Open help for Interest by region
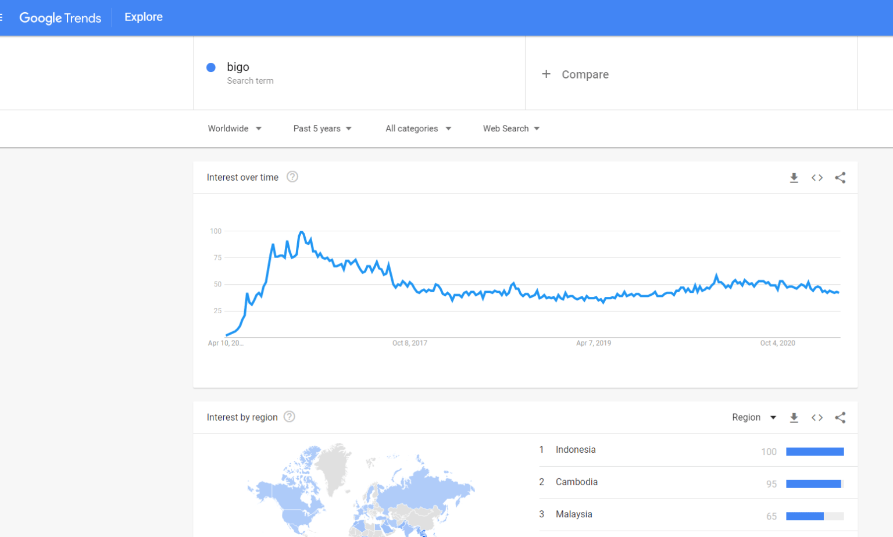 click(290, 417)
